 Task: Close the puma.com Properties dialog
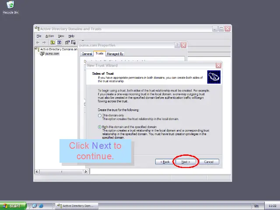(x=184, y=45)
